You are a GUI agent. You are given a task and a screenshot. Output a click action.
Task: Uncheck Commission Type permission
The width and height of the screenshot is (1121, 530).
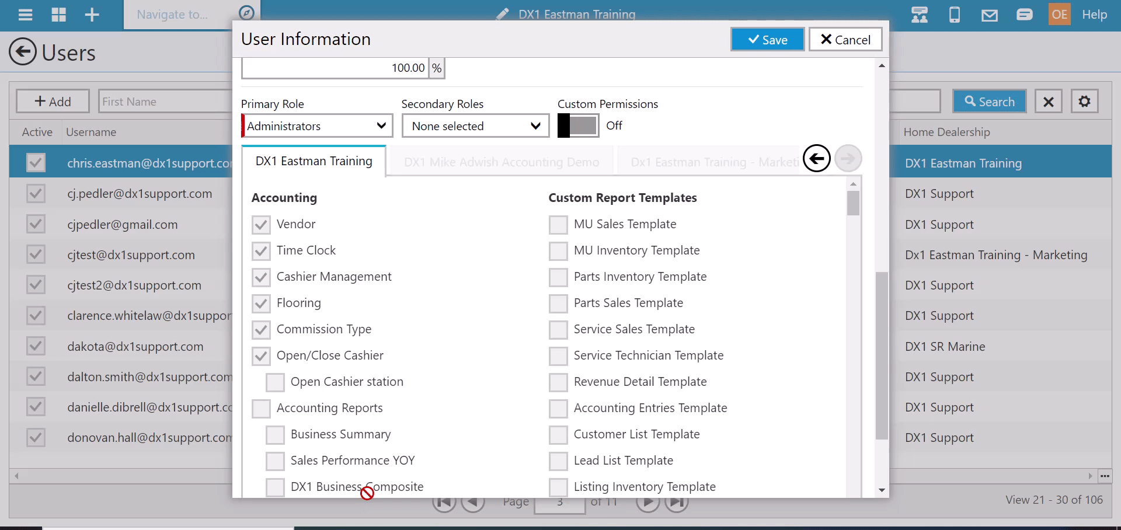[x=261, y=330]
